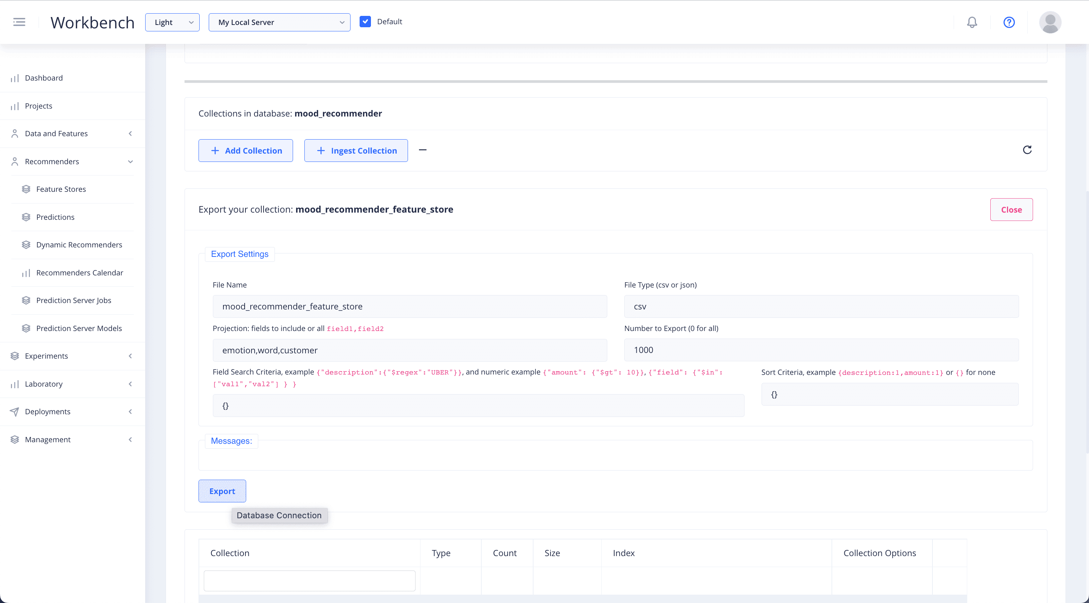The height and width of the screenshot is (603, 1089).
Task: Select the My Local Server dropdown
Action: pos(279,22)
